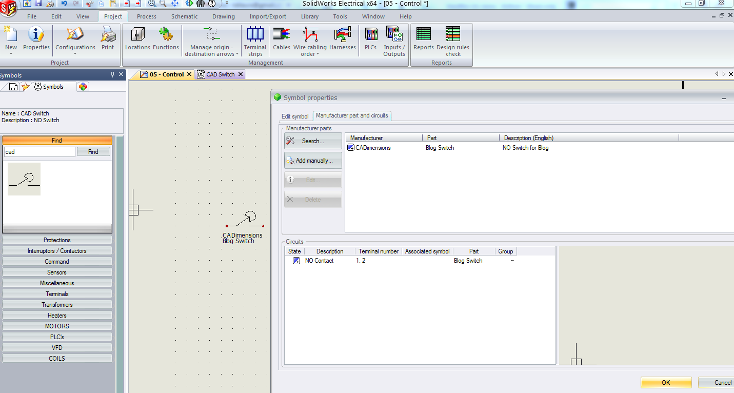Expand Wire cabling order dropdown

(x=318, y=54)
